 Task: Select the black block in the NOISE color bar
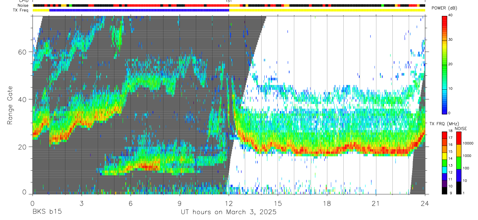459,188
